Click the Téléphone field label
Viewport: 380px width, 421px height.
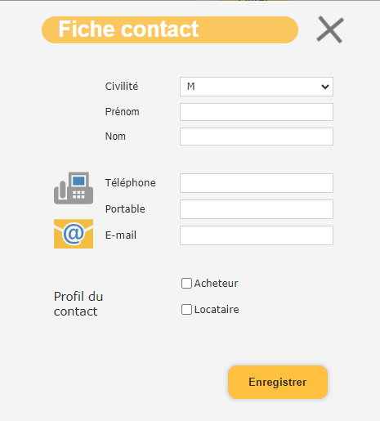[131, 183]
